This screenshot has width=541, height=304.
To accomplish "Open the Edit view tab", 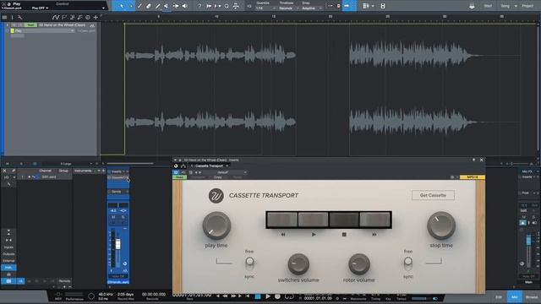I will pyautogui.click(x=499, y=297).
